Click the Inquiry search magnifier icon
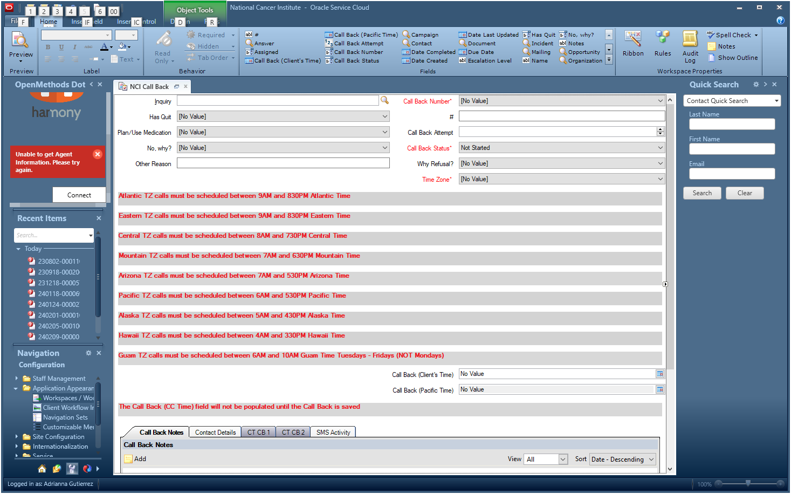The image size is (791, 494). coord(384,100)
